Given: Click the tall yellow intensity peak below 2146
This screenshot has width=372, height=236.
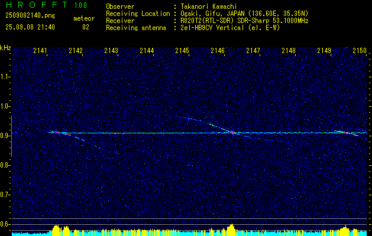Looking at the screenshot, I should coord(232,230).
